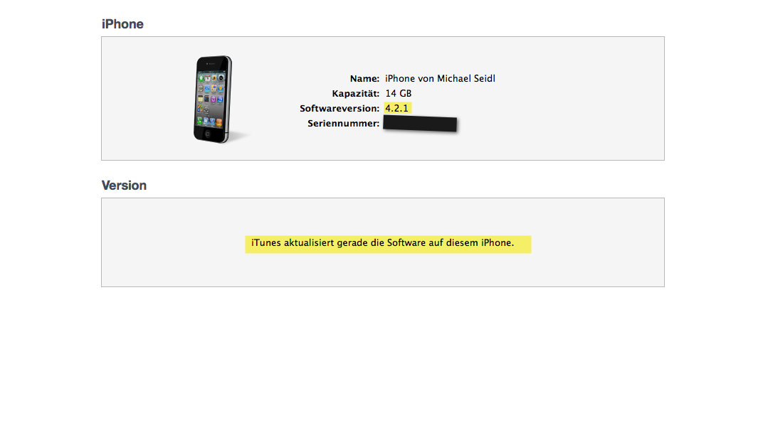This screenshot has width=768, height=435.
Task: Click the final word "iPhone." in the status message
Action: click(x=498, y=242)
